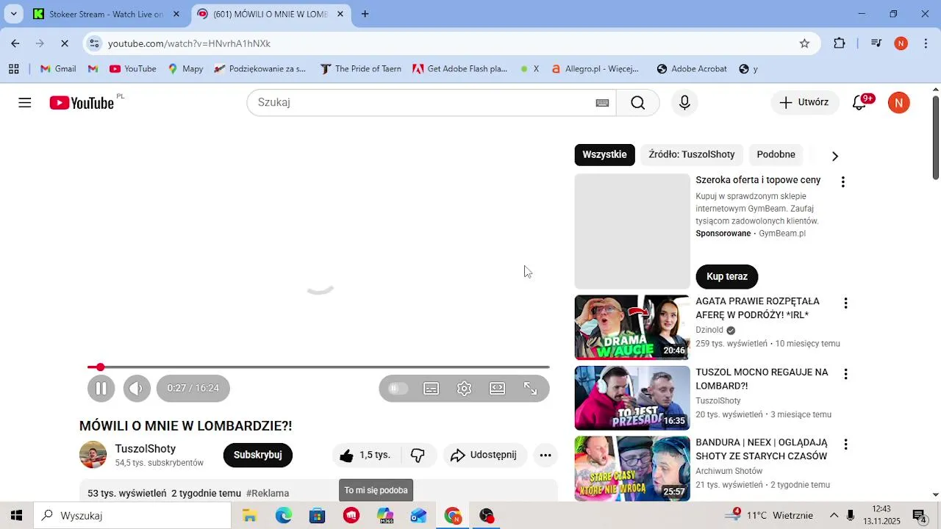Select the Źródło: TuszolShoty chip
This screenshot has height=529, width=941.
click(692, 154)
